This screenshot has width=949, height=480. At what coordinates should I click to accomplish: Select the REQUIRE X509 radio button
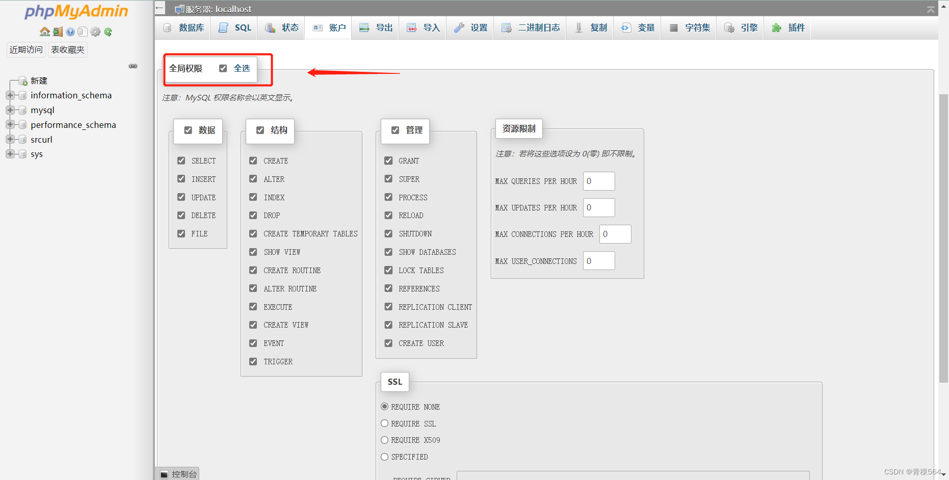click(x=384, y=440)
